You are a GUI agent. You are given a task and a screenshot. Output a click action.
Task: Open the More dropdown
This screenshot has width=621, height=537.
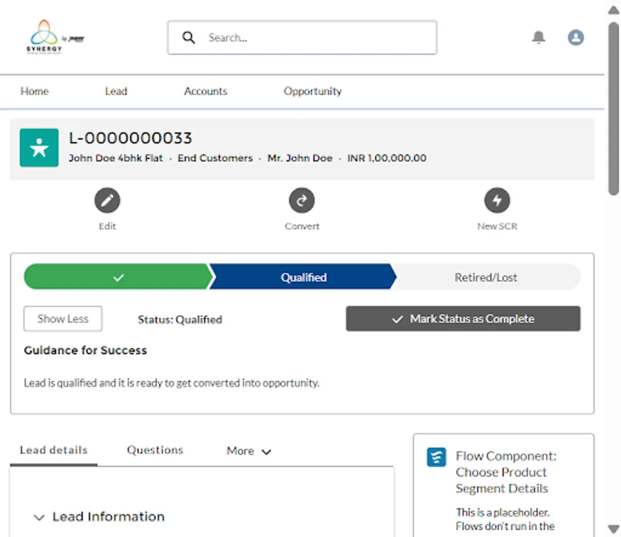[248, 451]
